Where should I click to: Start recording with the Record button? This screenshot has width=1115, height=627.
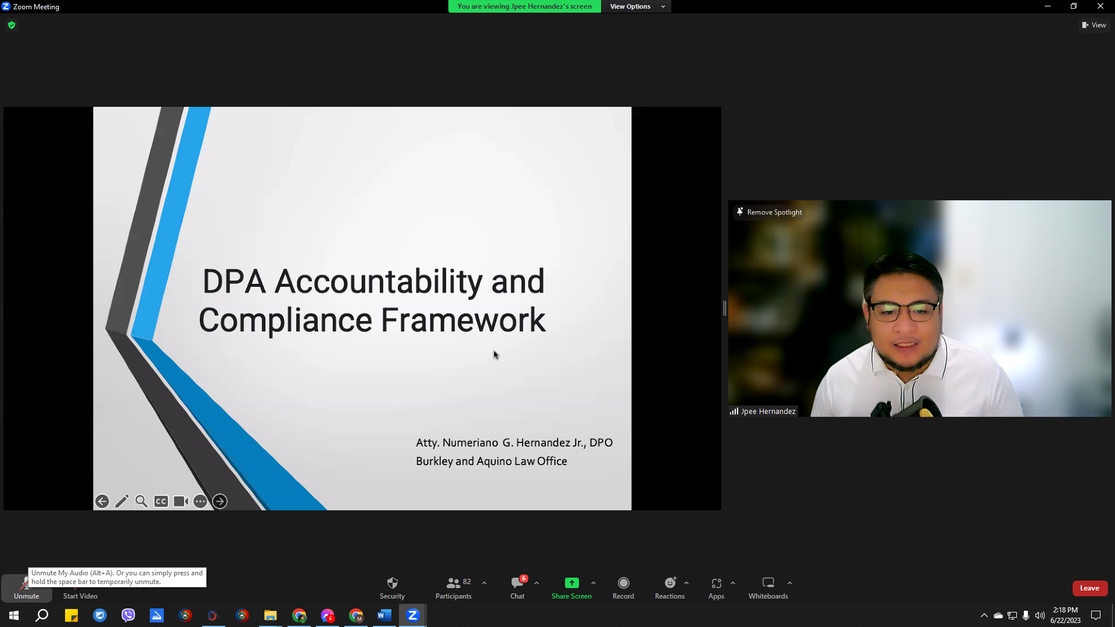pos(623,588)
